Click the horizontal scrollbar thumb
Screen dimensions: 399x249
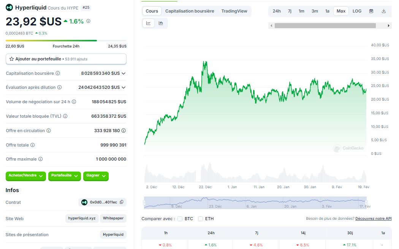[325, 26]
